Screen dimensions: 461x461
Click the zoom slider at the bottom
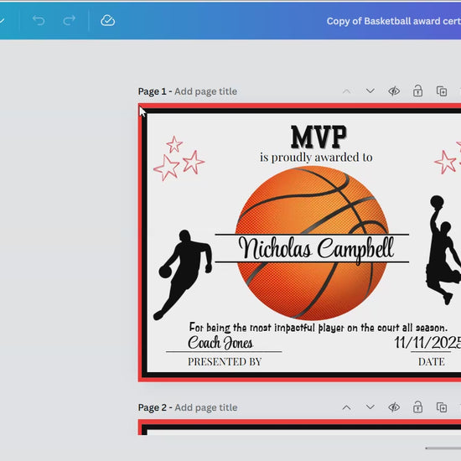[x=443, y=448]
